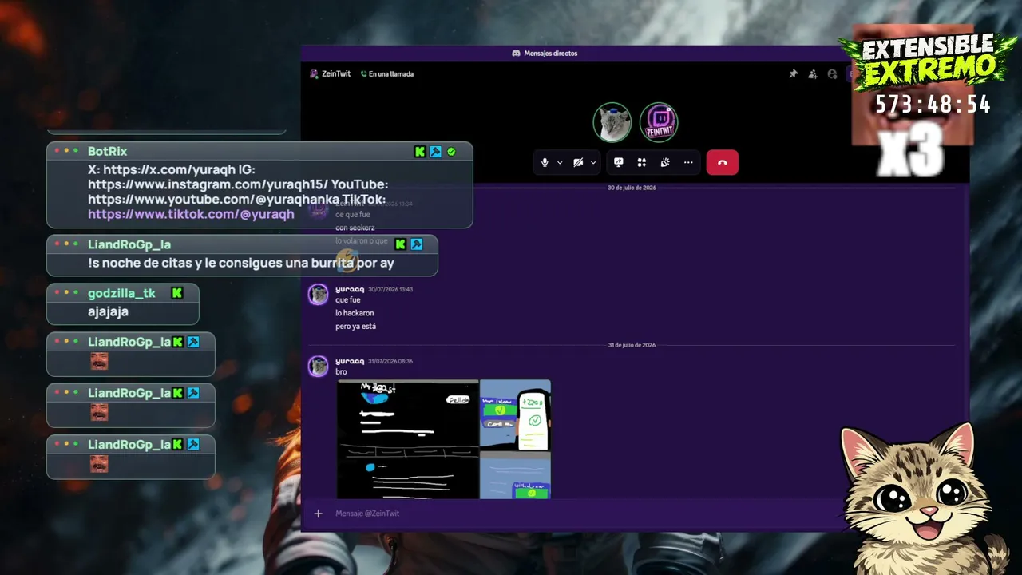The width and height of the screenshot is (1022, 575).
Task: Click yuraaq username on the 13:43 message
Action: point(350,289)
